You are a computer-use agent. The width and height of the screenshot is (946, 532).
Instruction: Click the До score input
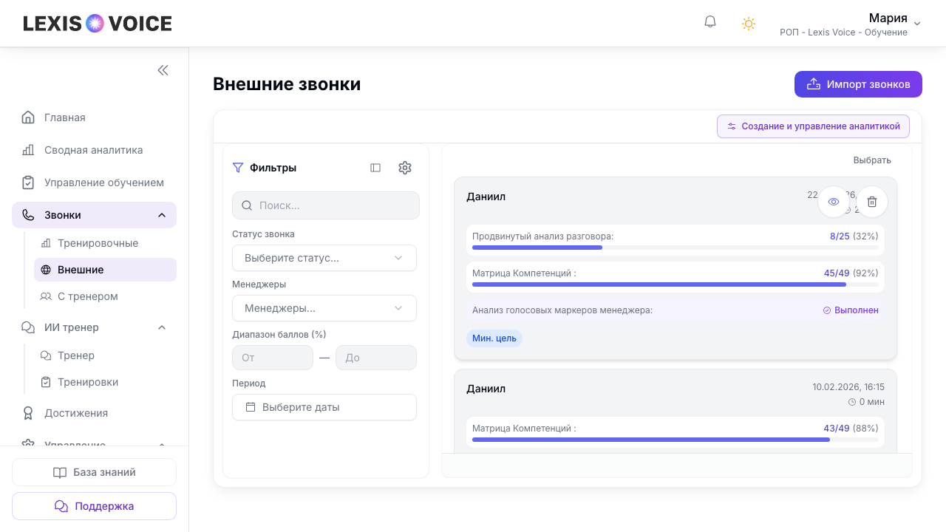coord(376,358)
